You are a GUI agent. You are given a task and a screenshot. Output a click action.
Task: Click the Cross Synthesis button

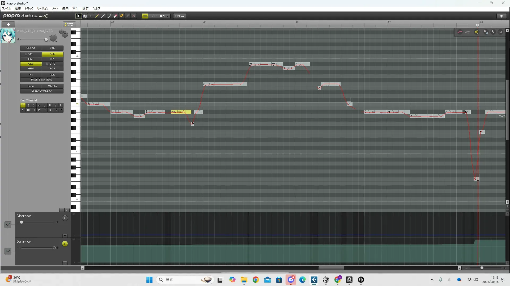point(42,91)
